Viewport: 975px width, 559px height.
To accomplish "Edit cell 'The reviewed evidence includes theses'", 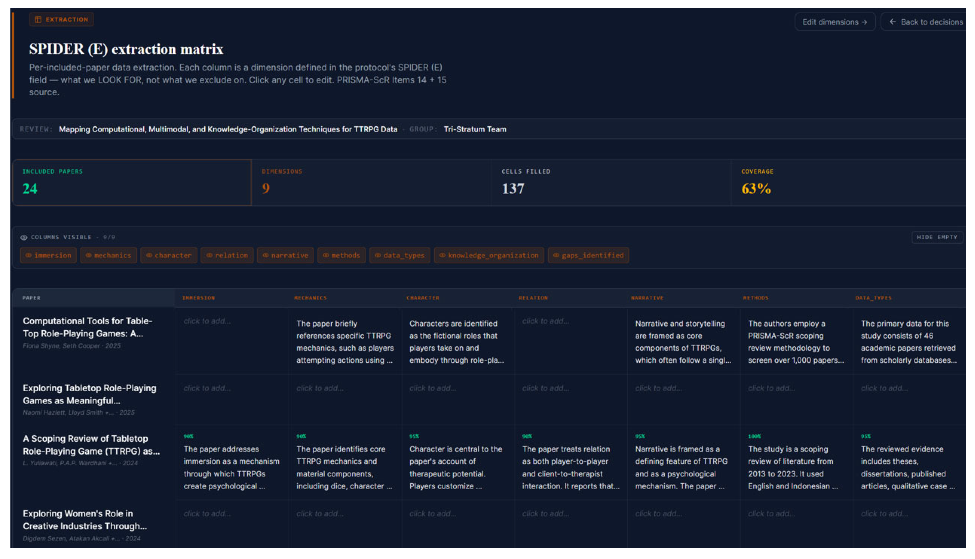I will point(908,468).
